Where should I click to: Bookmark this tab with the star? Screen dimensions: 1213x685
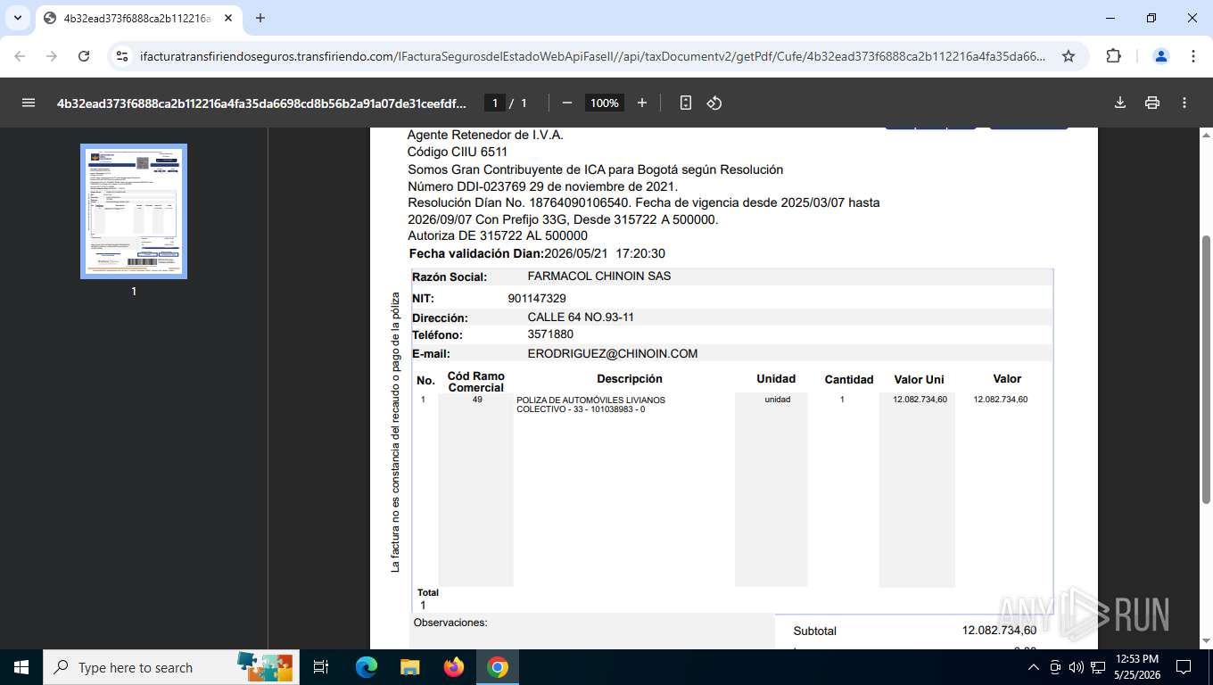coord(1069,56)
